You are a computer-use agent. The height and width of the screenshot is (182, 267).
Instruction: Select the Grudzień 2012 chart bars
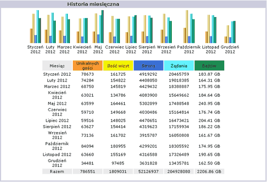[230, 32]
